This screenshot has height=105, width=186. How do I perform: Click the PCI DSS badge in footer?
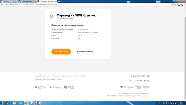click(x=123, y=87)
